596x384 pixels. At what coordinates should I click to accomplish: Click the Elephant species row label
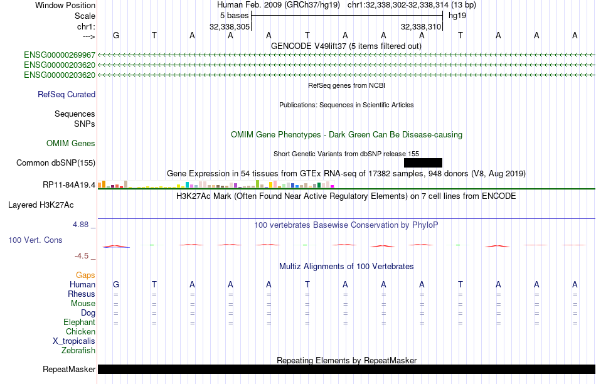[80, 322]
